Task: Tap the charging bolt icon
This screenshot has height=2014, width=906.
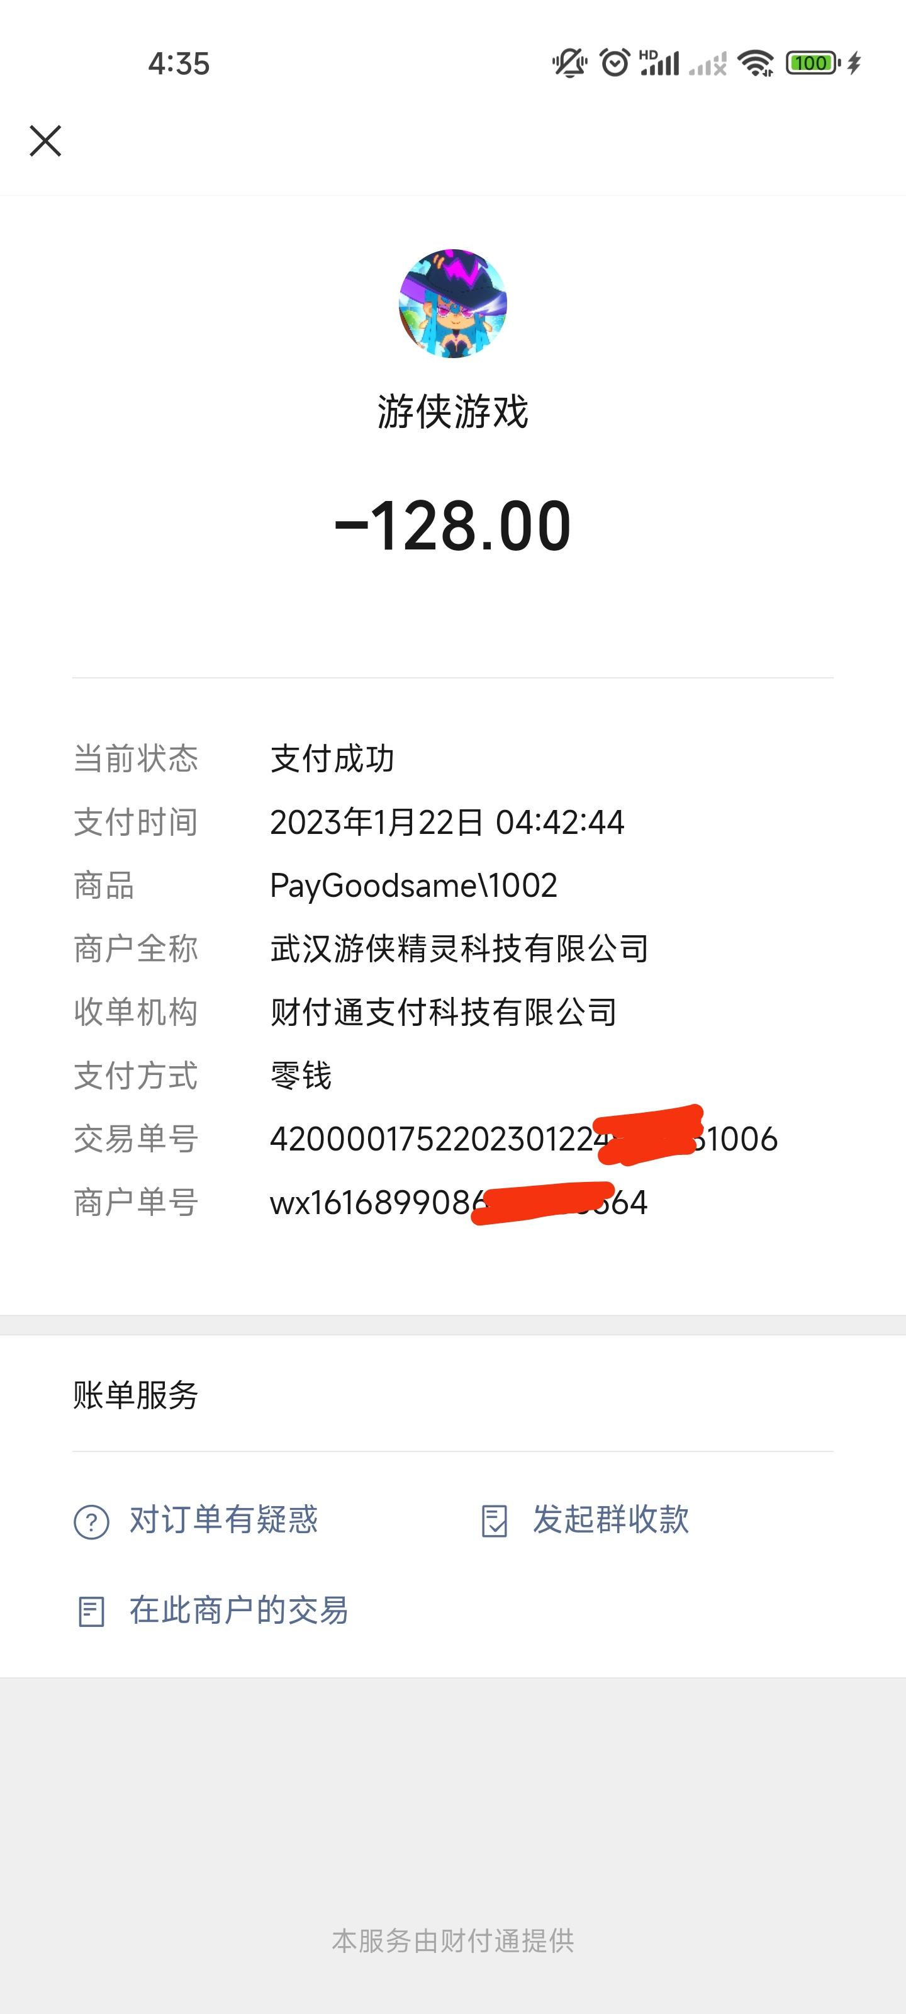Action: point(854,62)
